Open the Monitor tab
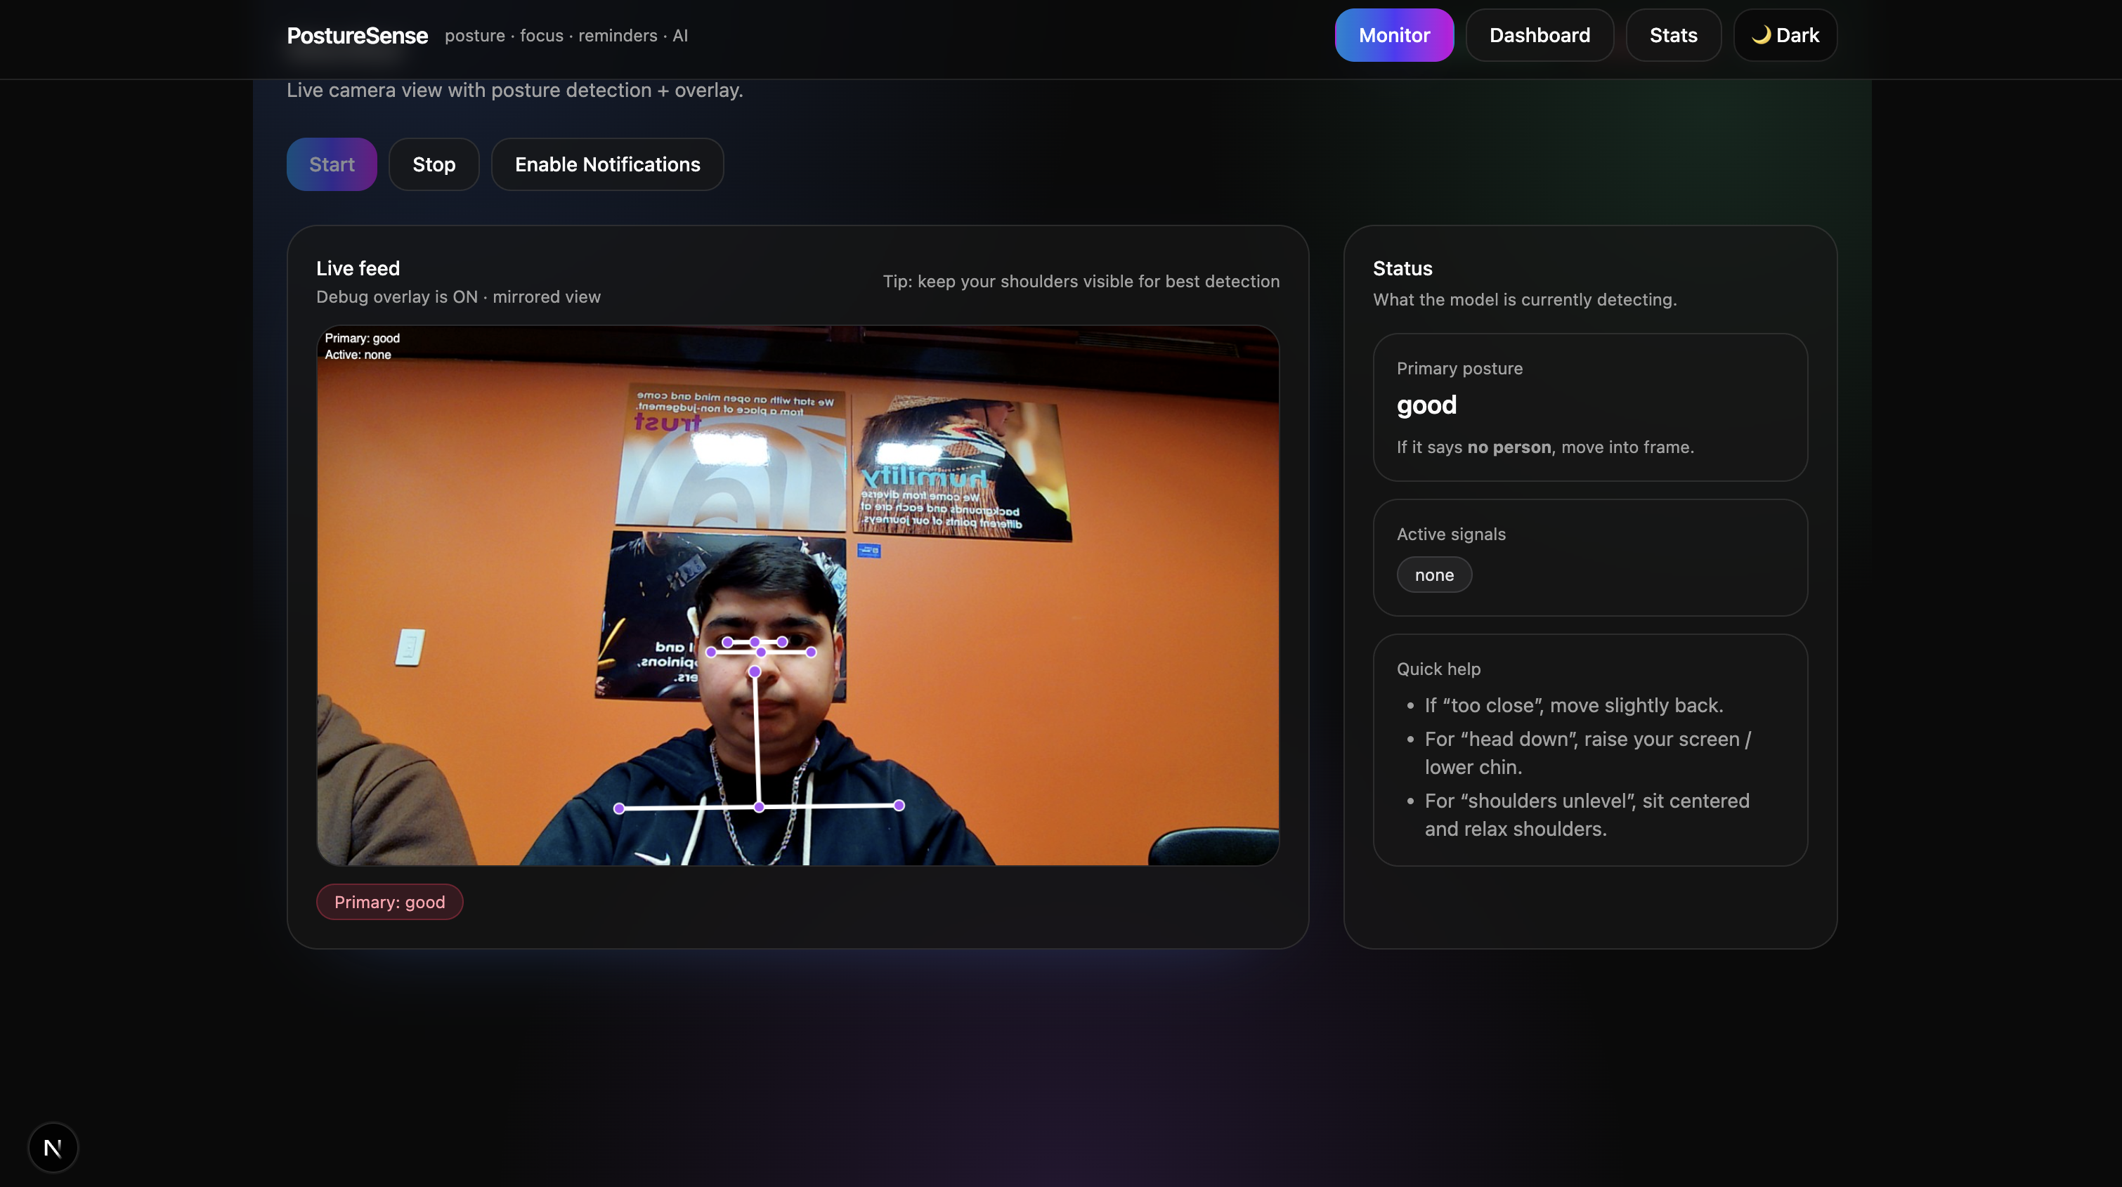The image size is (2122, 1187). [1394, 35]
